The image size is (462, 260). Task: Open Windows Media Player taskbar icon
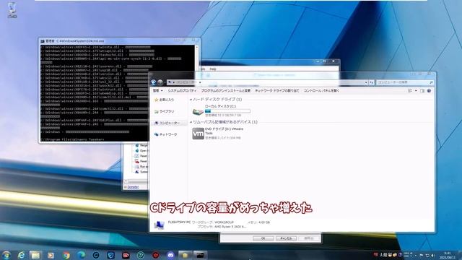(51, 255)
